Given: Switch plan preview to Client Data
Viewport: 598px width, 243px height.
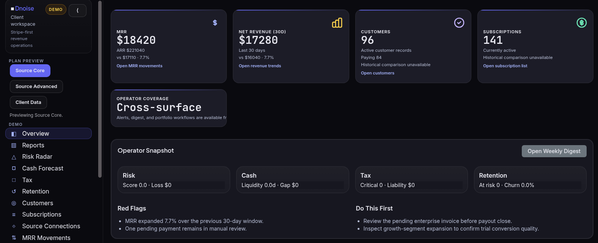Looking at the screenshot, I should pos(28,102).
